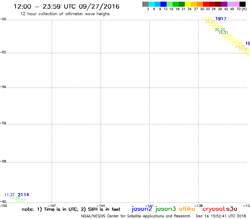Click the latitude axis label -54
250x219 pixels.
(3, 87)
